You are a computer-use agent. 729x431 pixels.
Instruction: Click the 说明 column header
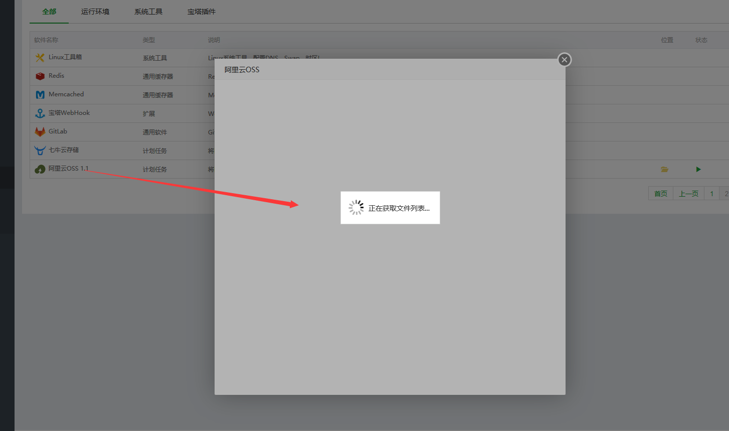tap(214, 40)
